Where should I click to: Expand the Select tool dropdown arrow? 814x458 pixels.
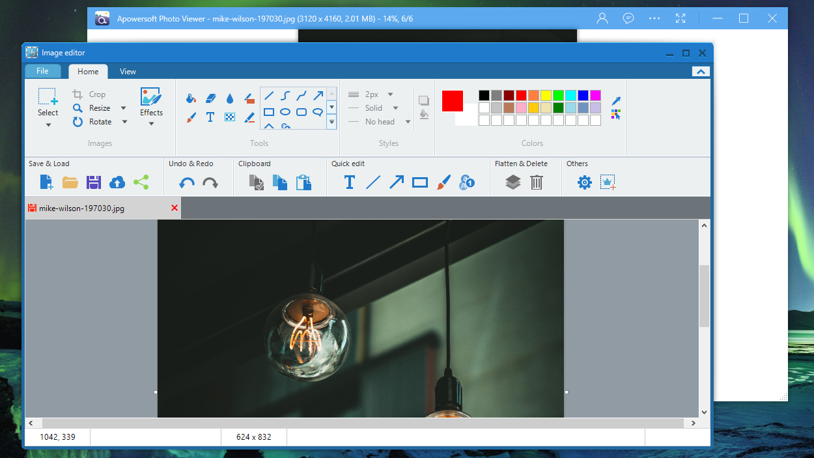(x=48, y=124)
